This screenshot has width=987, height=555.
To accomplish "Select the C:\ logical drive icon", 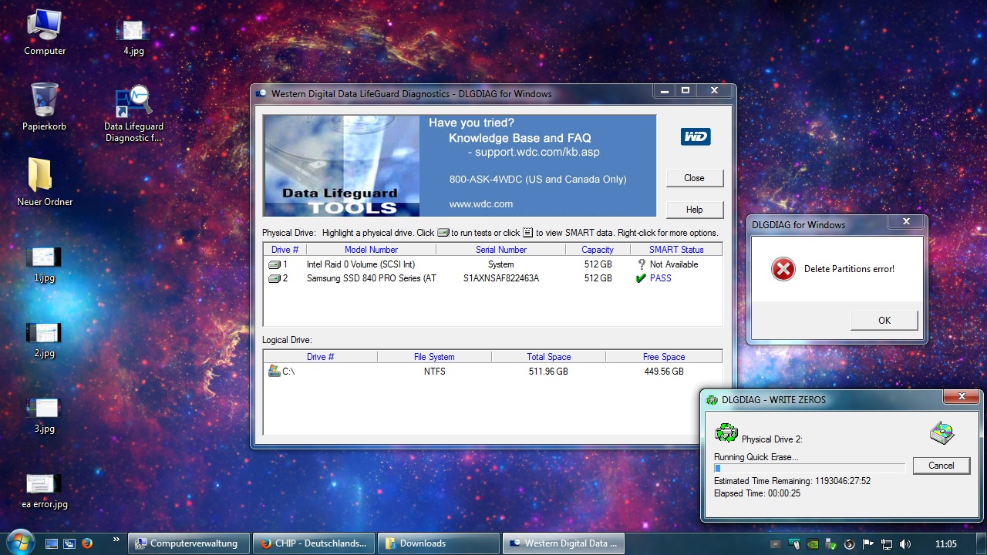I will coord(274,371).
